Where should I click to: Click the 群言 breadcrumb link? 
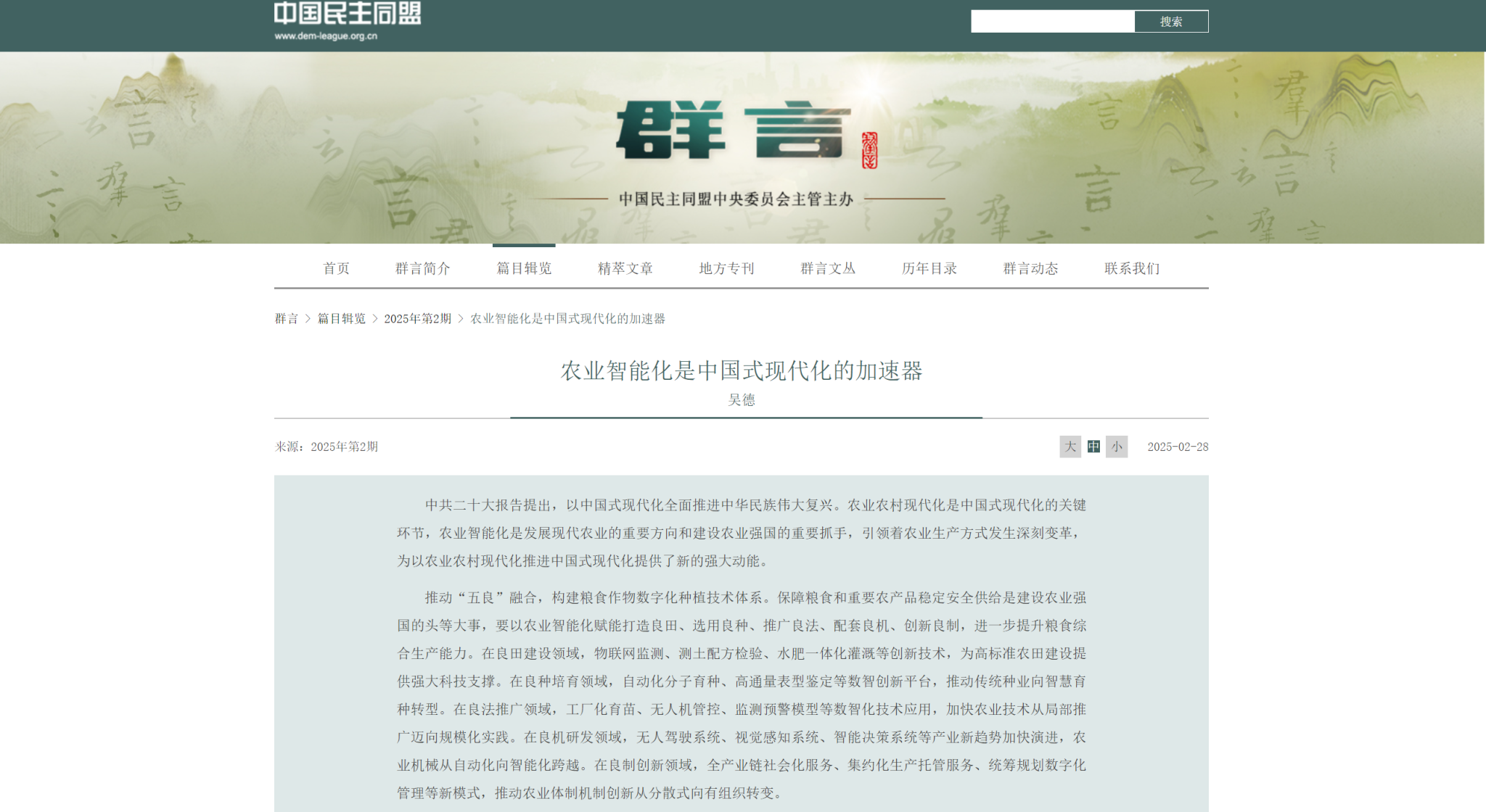(287, 319)
